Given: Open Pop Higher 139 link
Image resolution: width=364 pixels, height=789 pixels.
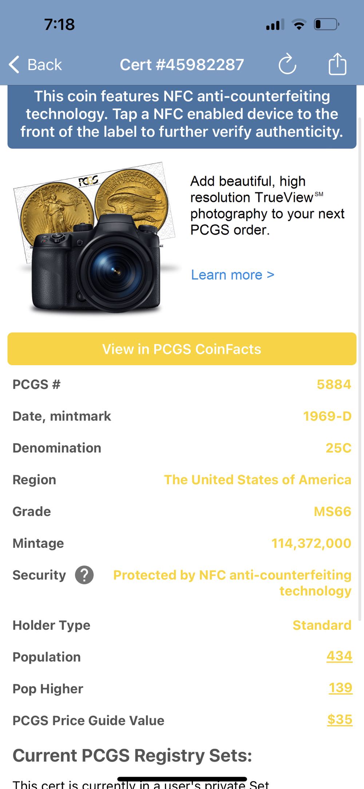Looking at the screenshot, I should coord(340,688).
